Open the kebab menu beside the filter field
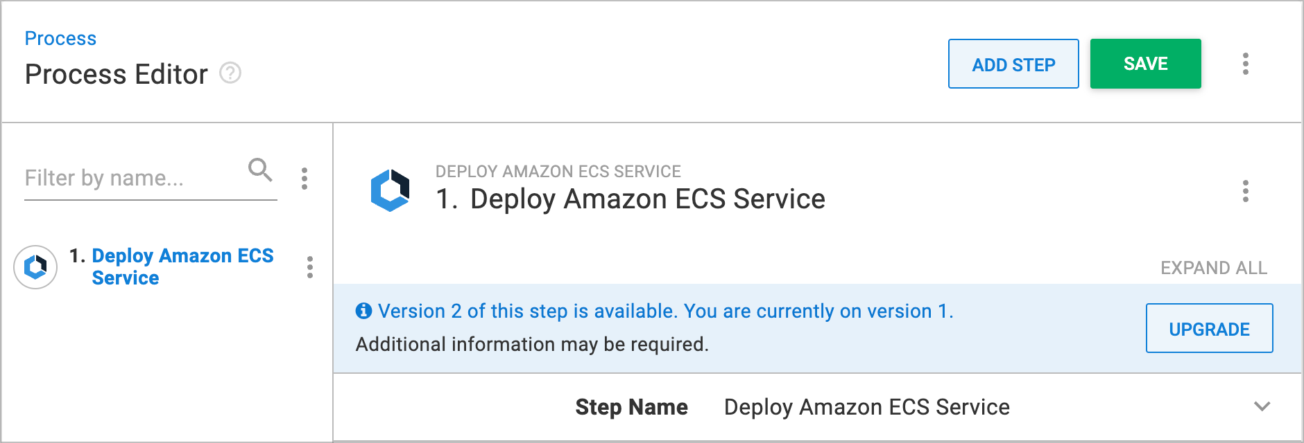 tap(303, 179)
